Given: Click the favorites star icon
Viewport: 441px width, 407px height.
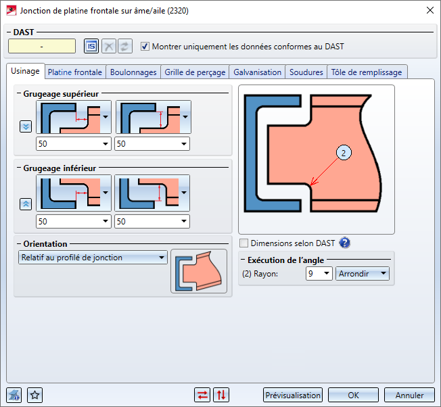Looking at the screenshot, I should point(34,395).
